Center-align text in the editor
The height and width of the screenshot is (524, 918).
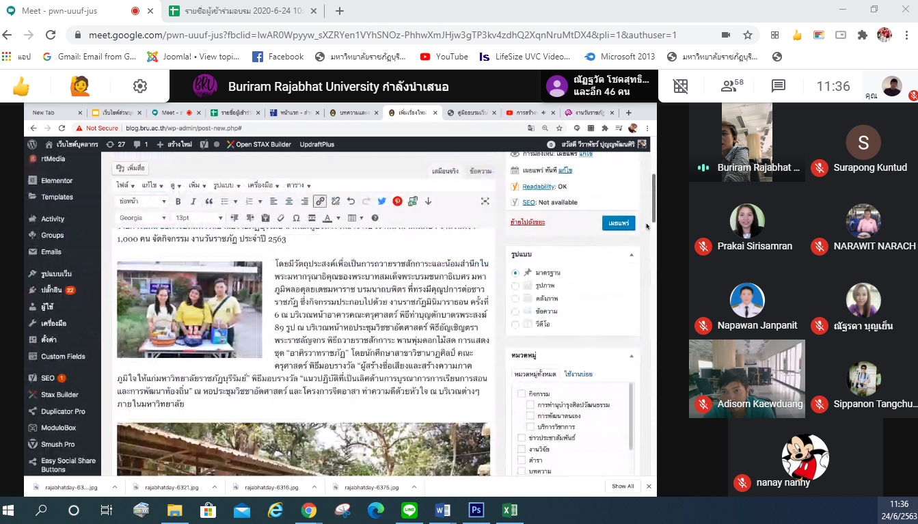[x=289, y=202]
